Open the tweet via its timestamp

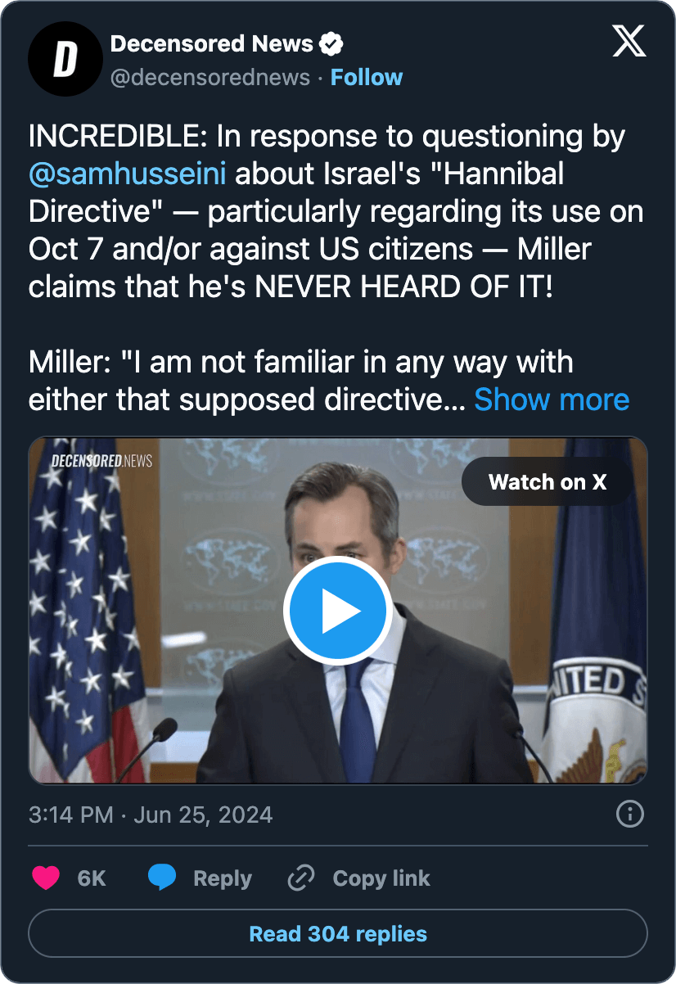coord(151,815)
